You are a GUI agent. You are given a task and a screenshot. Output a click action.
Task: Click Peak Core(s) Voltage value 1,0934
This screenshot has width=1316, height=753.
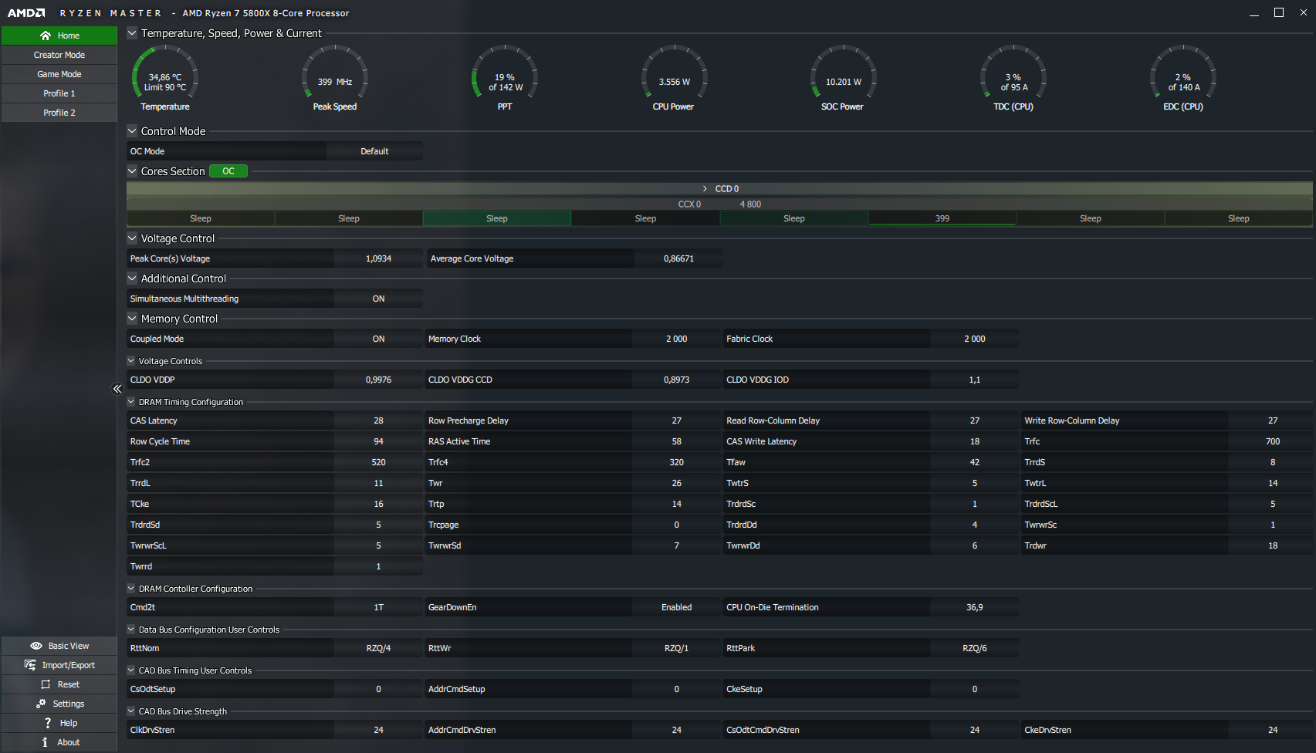coord(378,258)
